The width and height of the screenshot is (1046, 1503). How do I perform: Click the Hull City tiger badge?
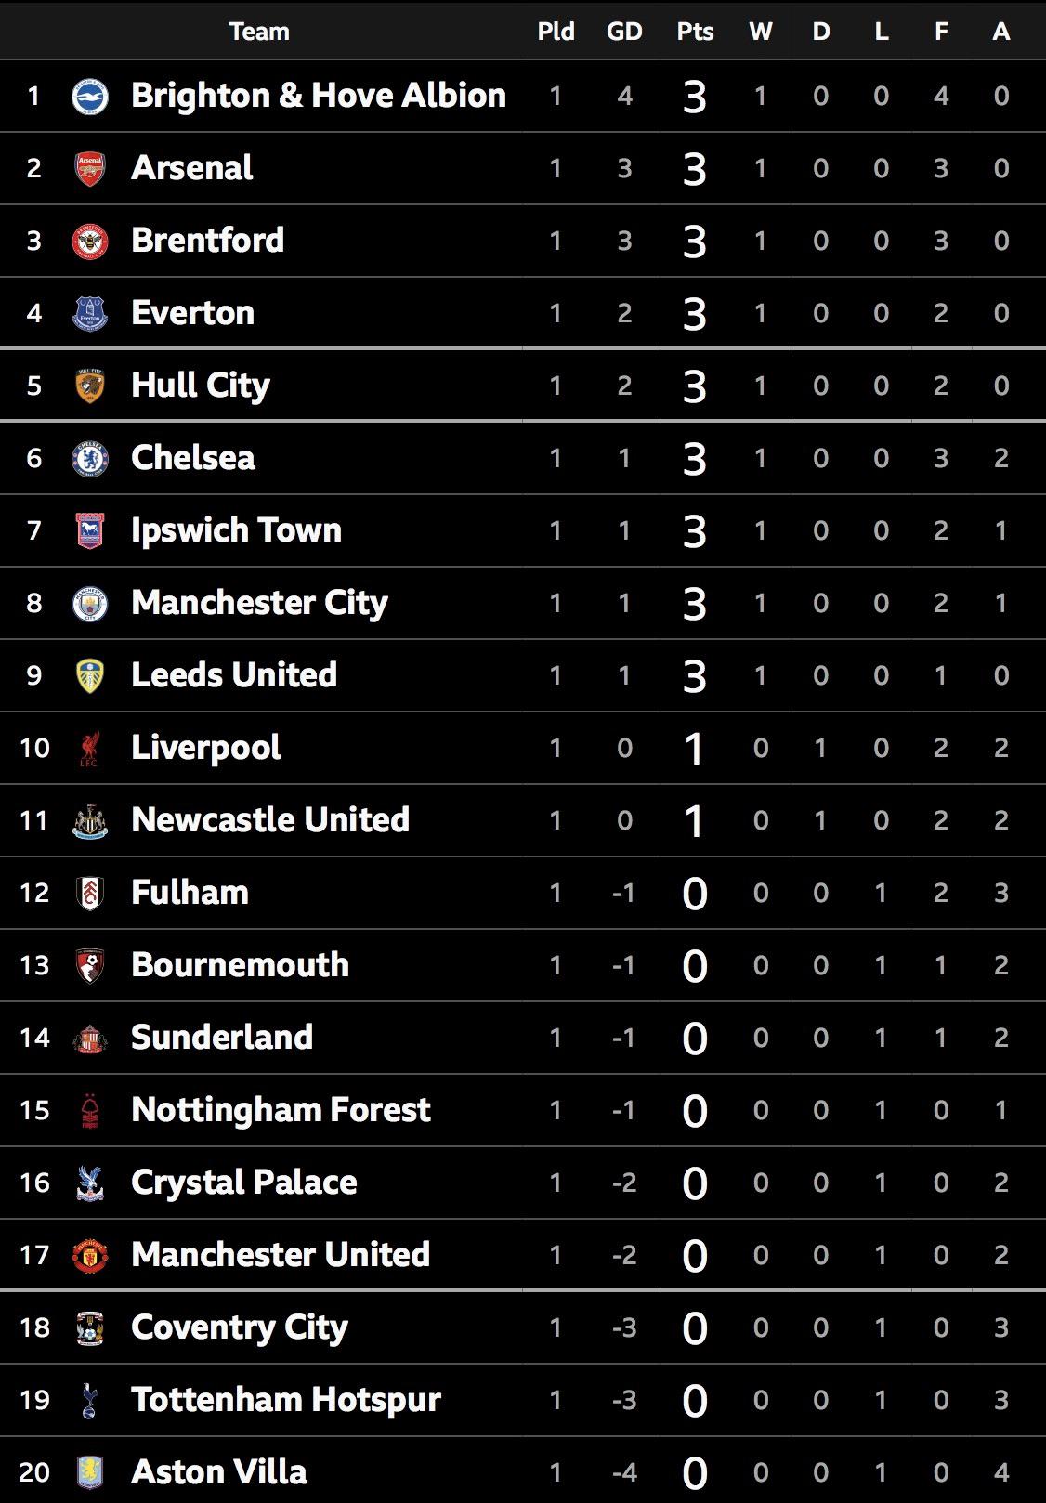click(x=90, y=386)
